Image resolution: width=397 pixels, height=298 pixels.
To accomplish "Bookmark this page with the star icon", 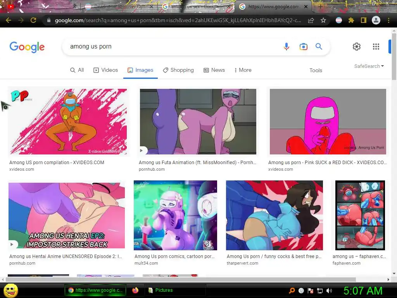I will point(323,20).
